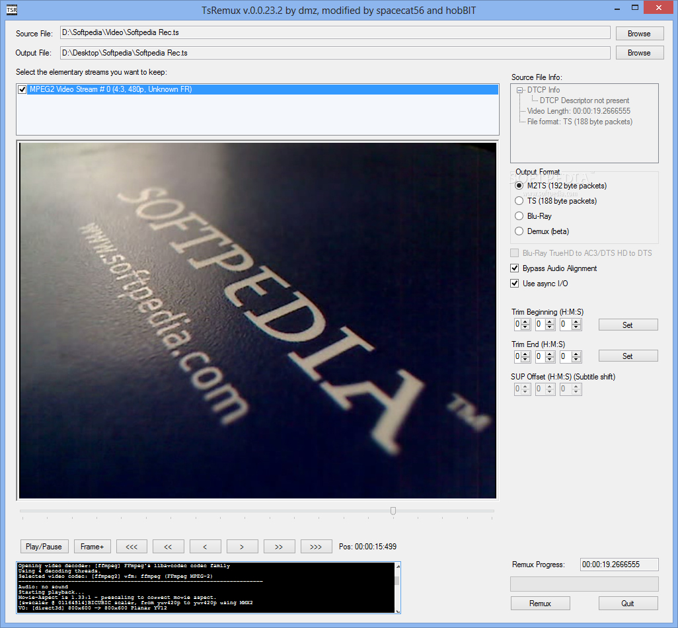The width and height of the screenshot is (678, 628).
Task: Decrease Trim End seconds value
Action: [576, 360]
